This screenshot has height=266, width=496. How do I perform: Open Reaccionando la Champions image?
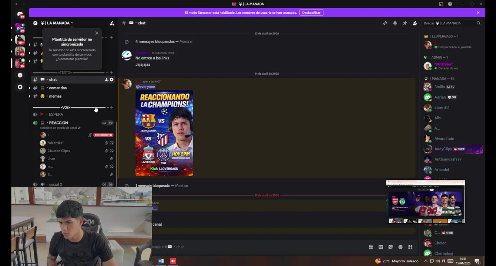coord(164,133)
